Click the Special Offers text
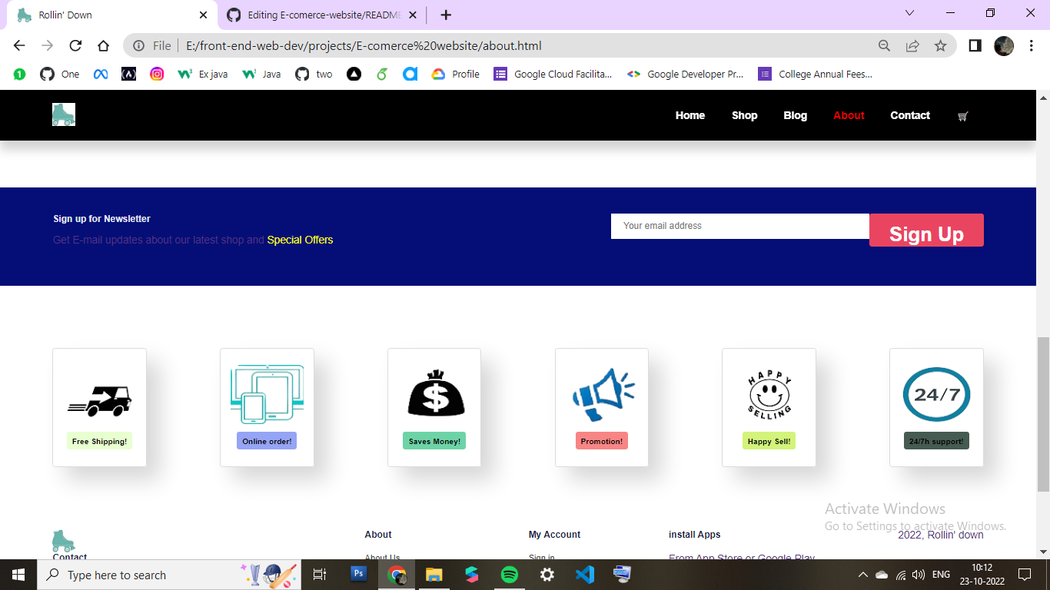The height and width of the screenshot is (590, 1050). [x=300, y=240]
